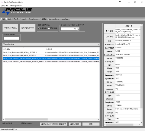Click the Exclude pattern input field
This screenshot has width=145, height=131.
click(11, 38)
